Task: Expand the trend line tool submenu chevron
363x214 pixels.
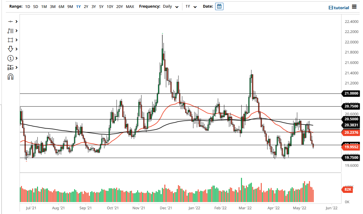Action: (x=16, y=21)
